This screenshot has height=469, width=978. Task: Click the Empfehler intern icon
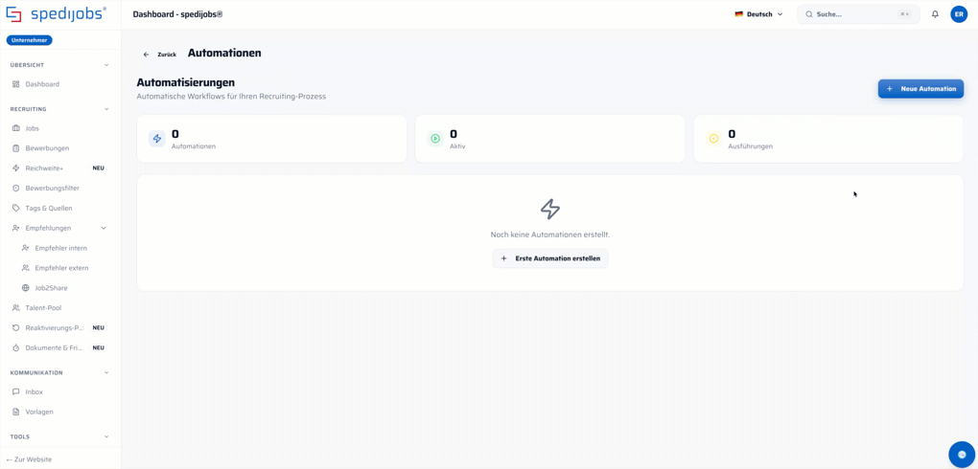pyautogui.click(x=26, y=248)
